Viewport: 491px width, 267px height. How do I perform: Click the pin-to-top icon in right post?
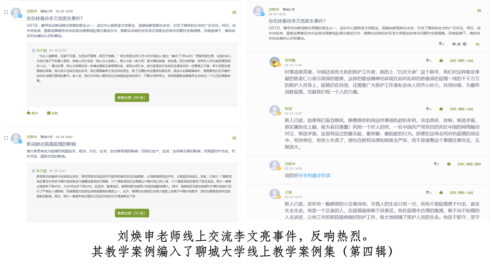(x=477, y=44)
